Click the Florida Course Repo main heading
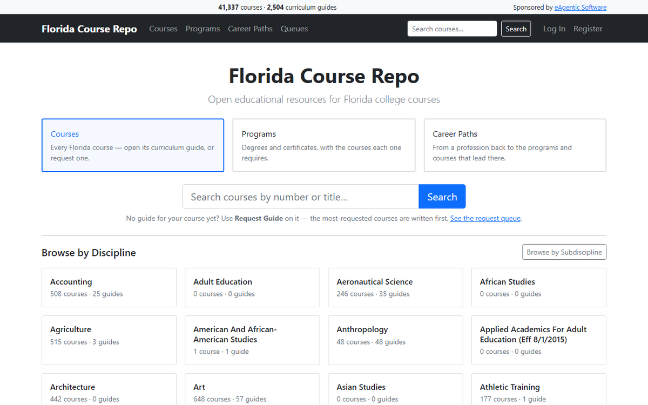648x405 pixels. (324, 76)
